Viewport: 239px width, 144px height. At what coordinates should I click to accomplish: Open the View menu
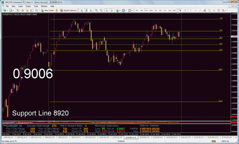click(13, 6)
